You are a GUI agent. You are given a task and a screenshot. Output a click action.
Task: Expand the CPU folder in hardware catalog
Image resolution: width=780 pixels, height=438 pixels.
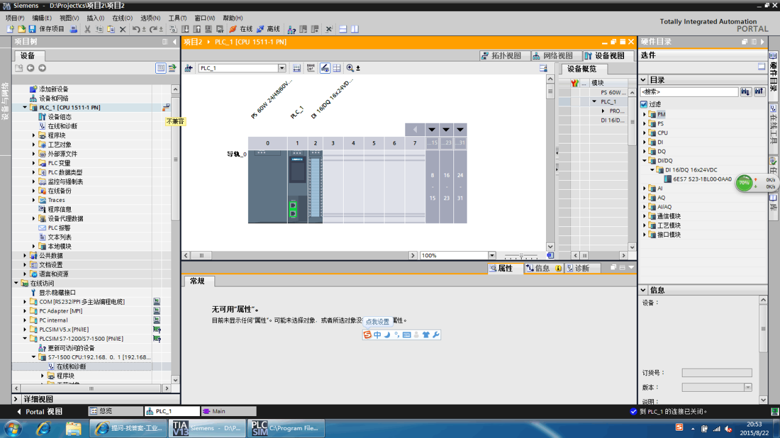pyautogui.click(x=645, y=133)
